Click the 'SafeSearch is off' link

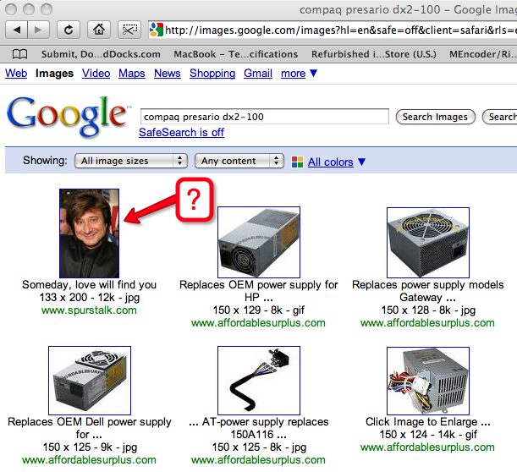coord(181,133)
